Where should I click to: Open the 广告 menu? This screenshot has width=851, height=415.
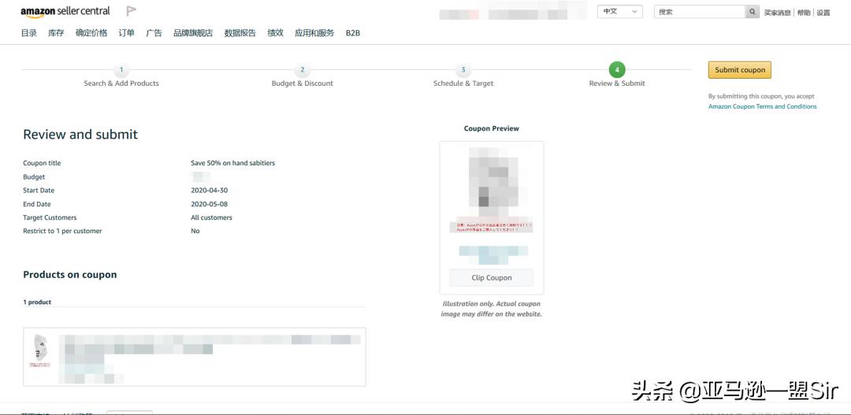pyautogui.click(x=154, y=33)
